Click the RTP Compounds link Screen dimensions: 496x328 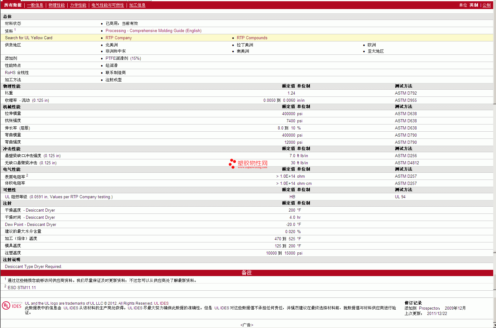click(x=252, y=38)
